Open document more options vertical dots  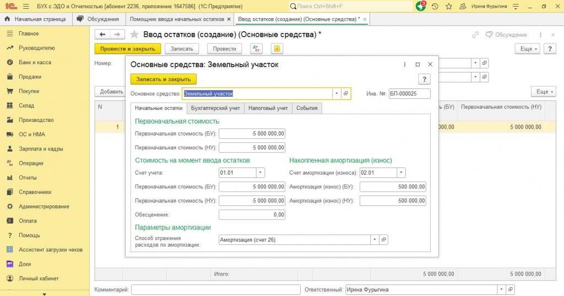(540, 35)
